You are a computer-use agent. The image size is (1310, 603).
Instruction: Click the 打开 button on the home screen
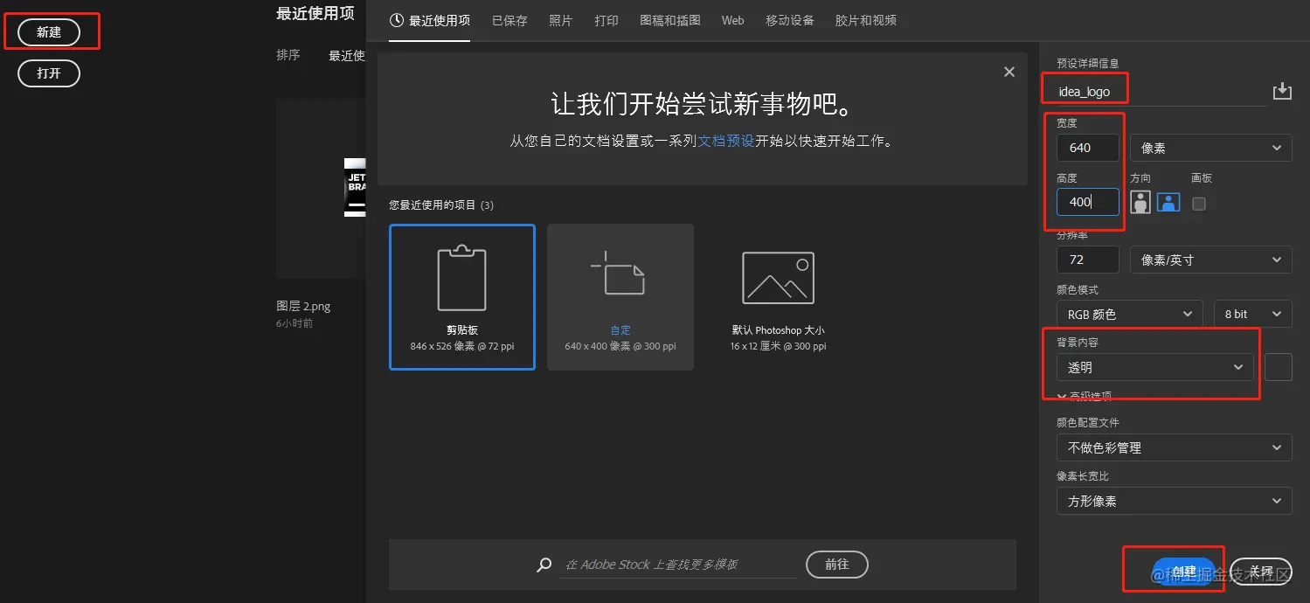coord(49,73)
